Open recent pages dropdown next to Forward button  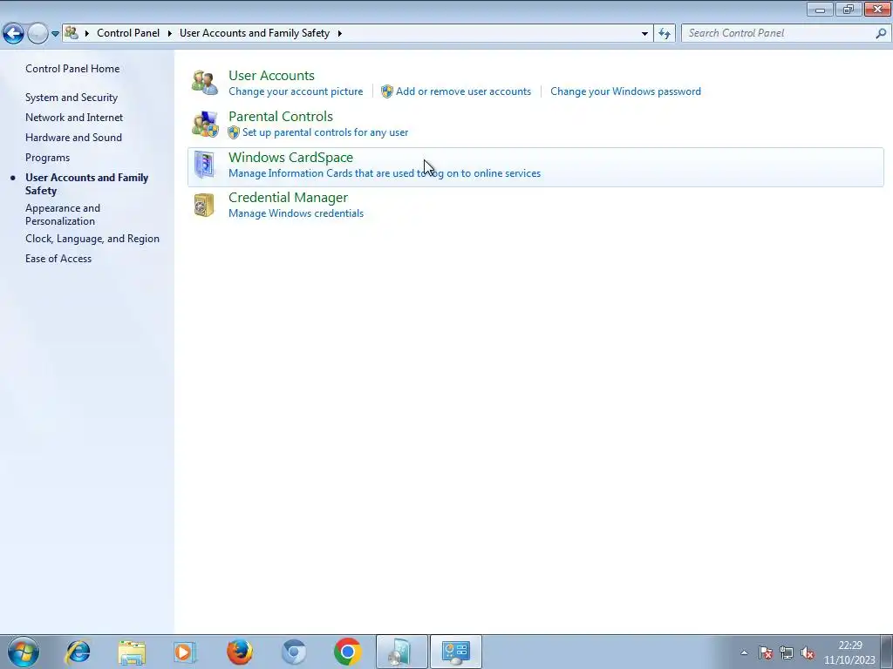55,34
